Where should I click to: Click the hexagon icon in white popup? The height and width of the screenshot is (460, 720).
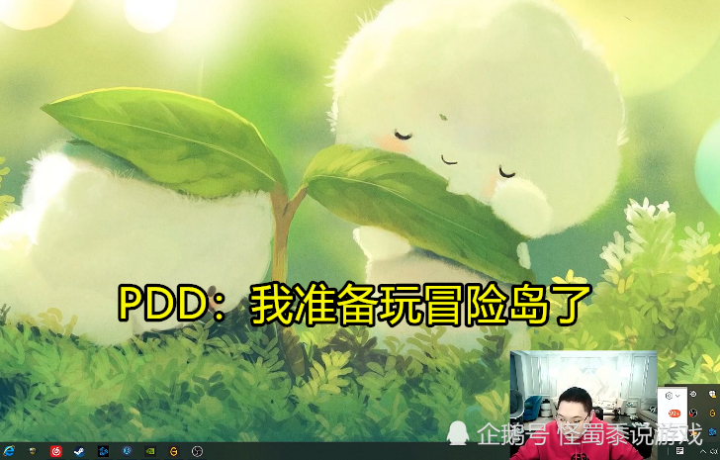[x=669, y=395]
